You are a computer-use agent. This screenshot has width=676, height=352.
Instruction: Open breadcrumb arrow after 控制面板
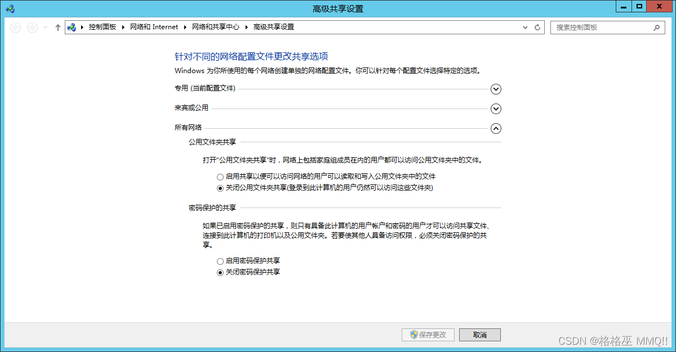pyautogui.click(x=123, y=27)
